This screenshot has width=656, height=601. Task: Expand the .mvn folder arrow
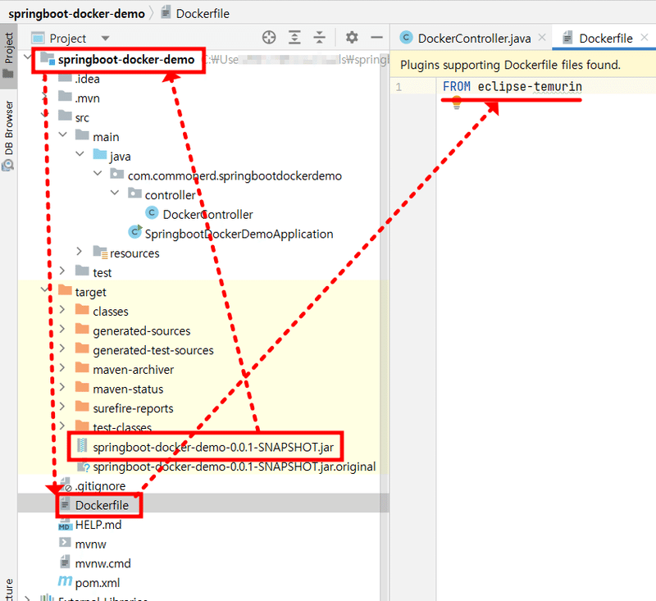point(45,96)
